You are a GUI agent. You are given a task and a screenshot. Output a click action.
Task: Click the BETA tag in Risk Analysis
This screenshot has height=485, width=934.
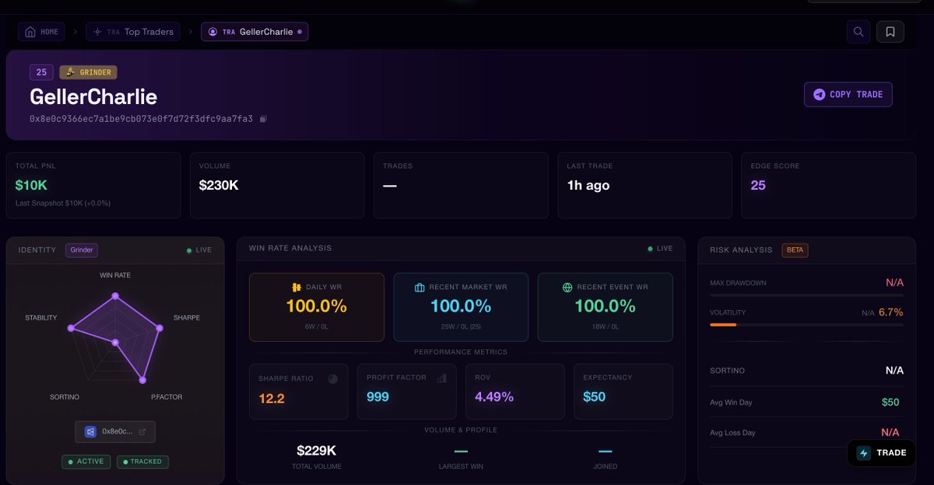[x=795, y=250]
